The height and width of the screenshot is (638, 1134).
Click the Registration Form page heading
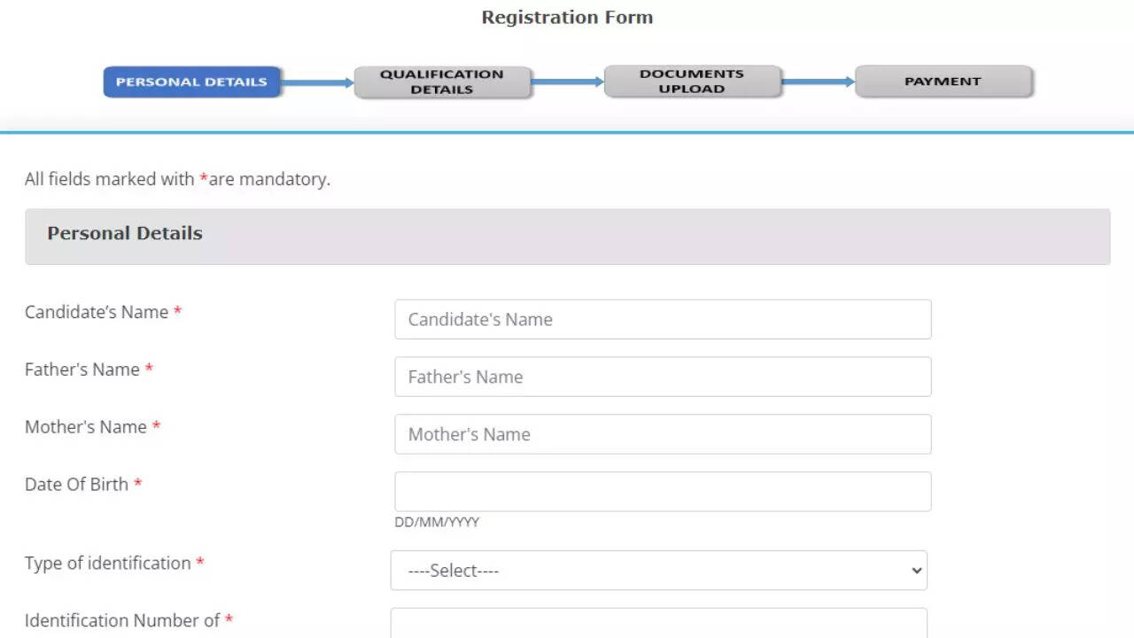coord(567,17)
